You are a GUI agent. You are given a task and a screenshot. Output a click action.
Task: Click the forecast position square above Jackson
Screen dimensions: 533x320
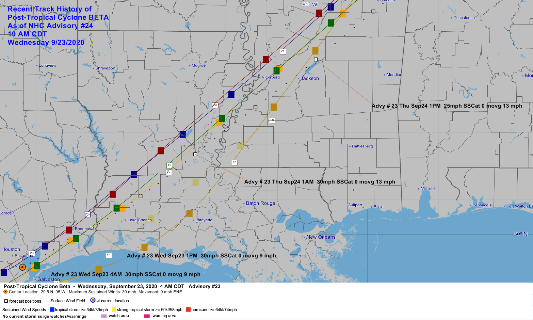coord(316,60)
